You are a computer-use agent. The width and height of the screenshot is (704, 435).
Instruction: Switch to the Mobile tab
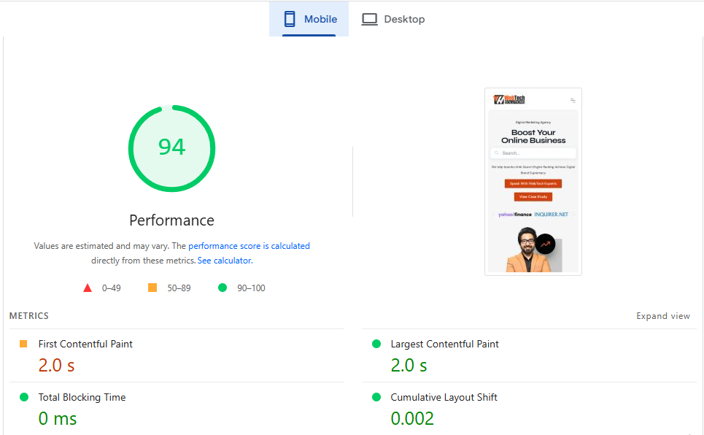309,19
